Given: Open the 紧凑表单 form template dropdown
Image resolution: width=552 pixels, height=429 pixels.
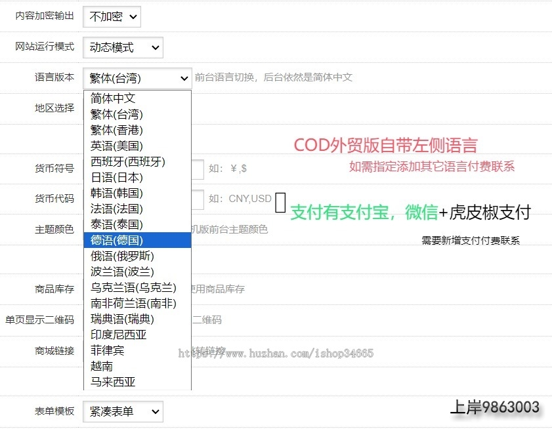Looking at the screenshot, I should [123, 411].
